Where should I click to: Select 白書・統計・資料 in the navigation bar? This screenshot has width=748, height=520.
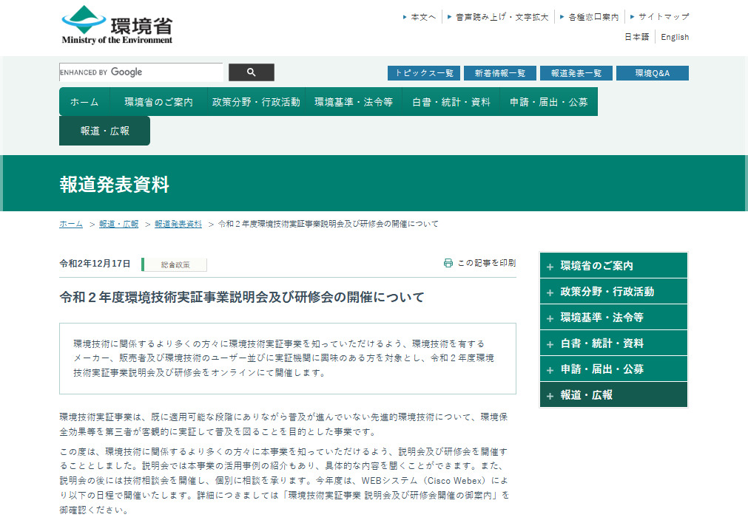[451, 102]
